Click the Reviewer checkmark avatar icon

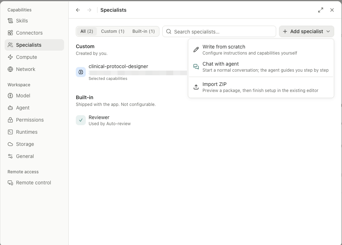click(x=81, y=120)
